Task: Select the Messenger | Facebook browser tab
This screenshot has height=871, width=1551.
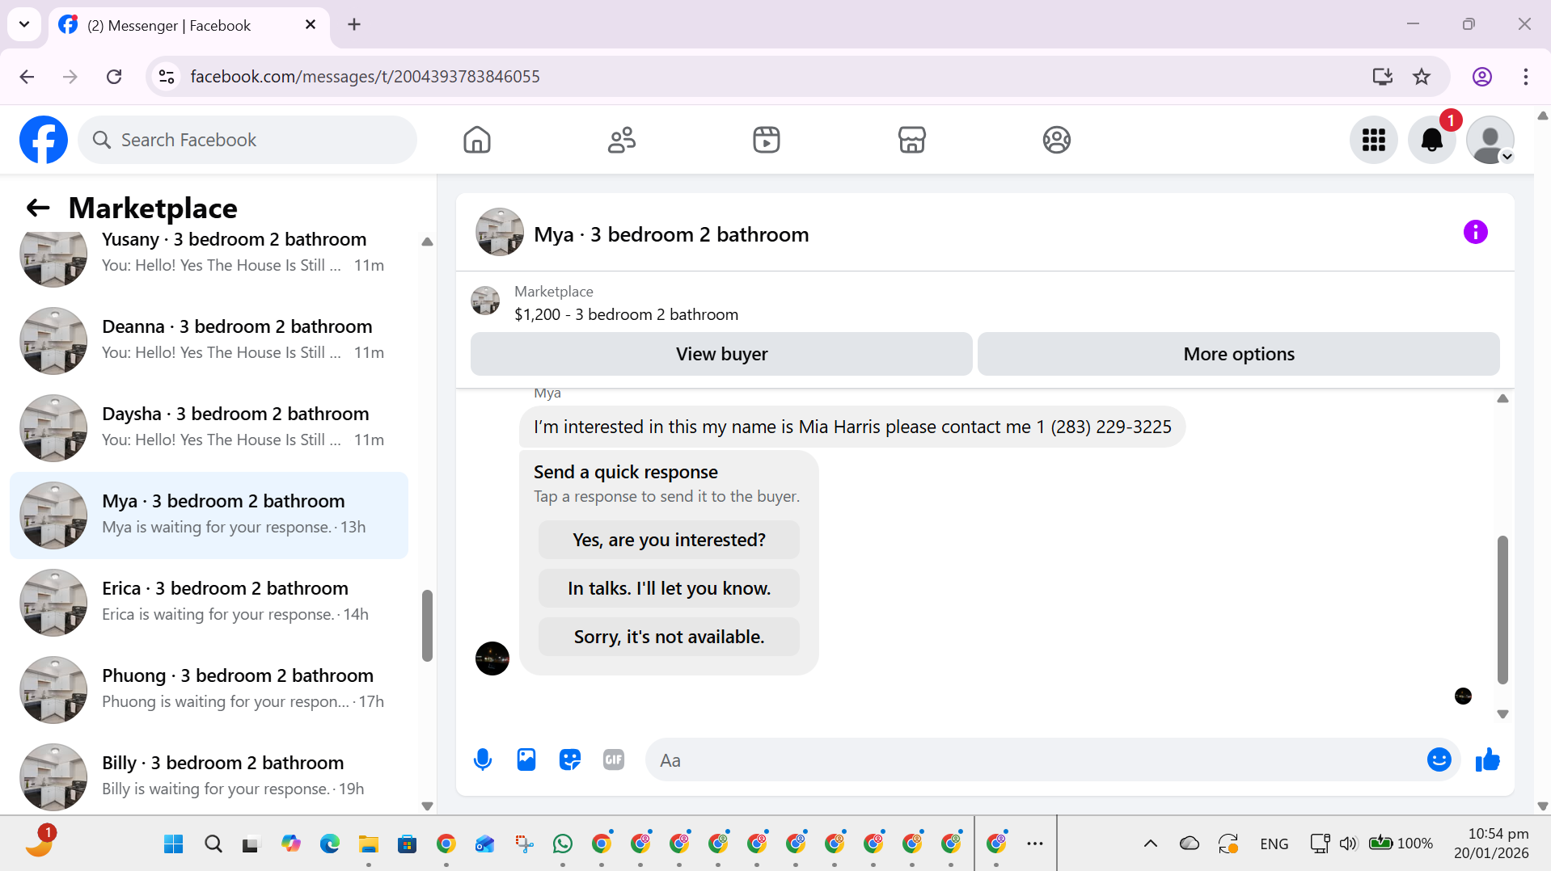Action: [x=189, y=26]
